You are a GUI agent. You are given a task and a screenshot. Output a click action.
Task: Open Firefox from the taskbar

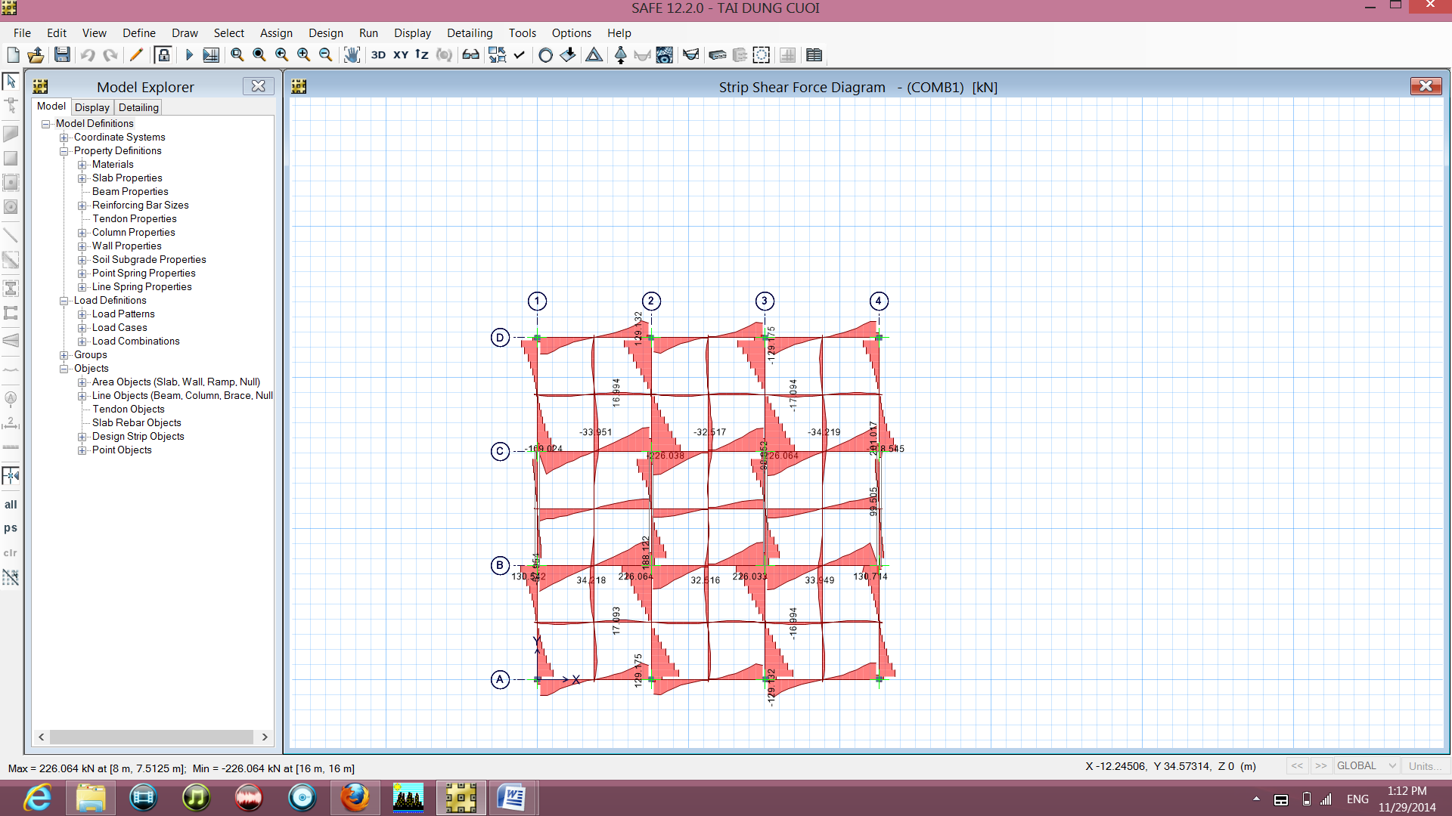coord(355,798)
